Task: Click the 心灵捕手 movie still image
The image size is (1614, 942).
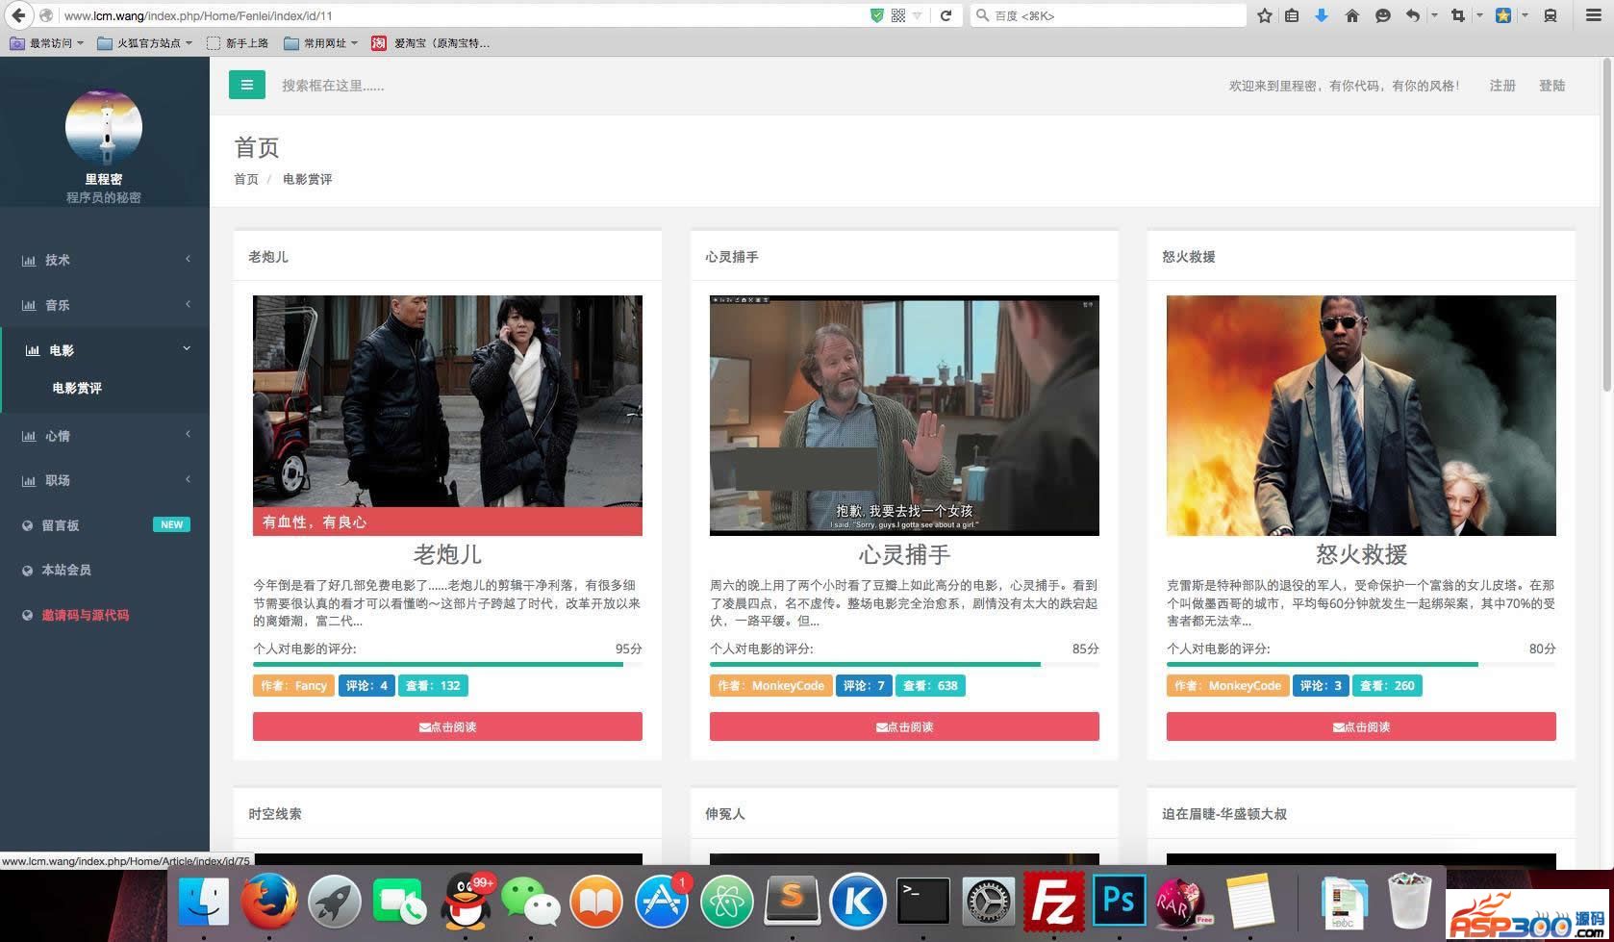Action: point(904,416)
